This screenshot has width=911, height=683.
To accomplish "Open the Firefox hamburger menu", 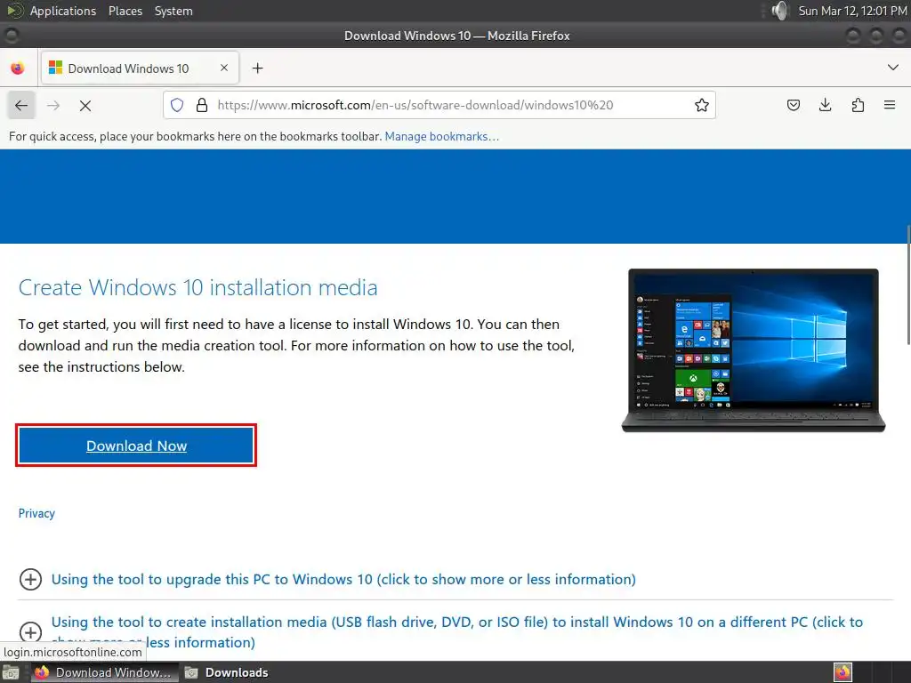I will [890, 105].
